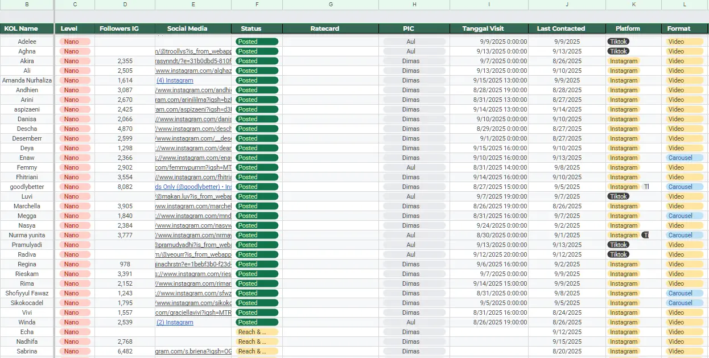Image resolution: width=709 pixels, height=358 pixels.
Task: Select the name cell "Amanda Nurhaliza"
Action: tap(27, 80)
